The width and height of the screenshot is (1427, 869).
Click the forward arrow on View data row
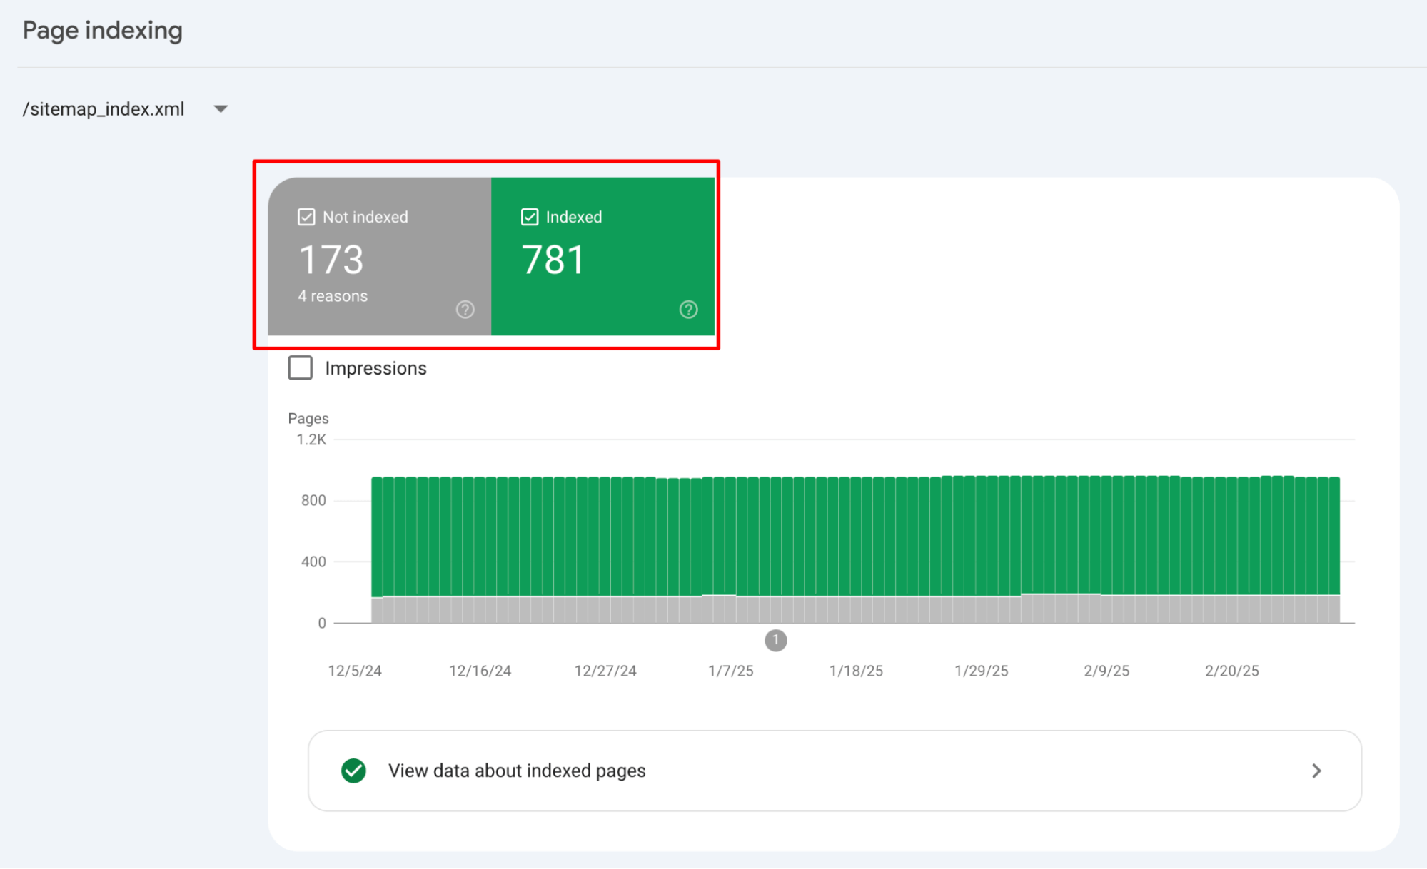point(1319,770)
